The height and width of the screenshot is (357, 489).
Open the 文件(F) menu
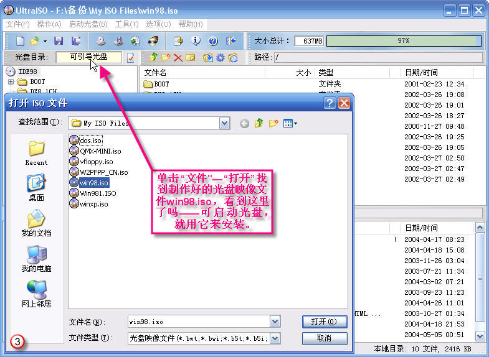tap(17, 24)
